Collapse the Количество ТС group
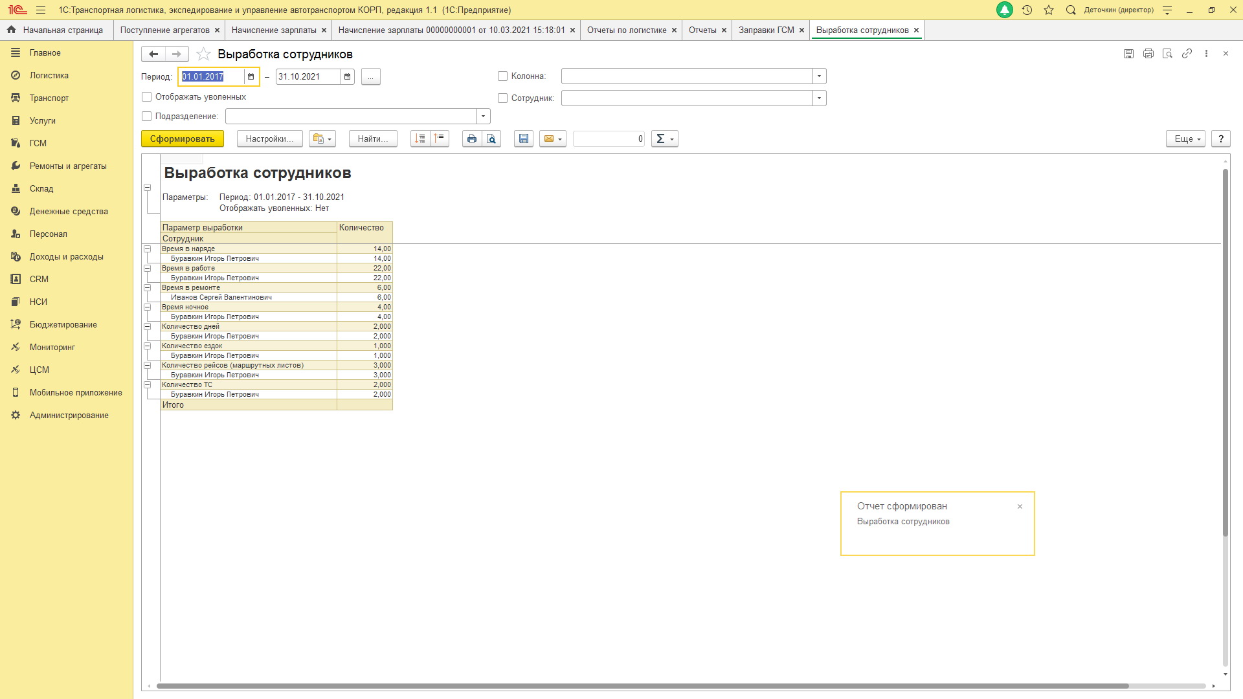Screen dimensions: 1243x699 pyautogui.click(x=147, y=385)
